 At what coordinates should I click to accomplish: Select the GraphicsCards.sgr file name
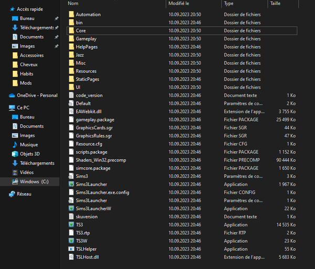click(x=94, y=128)
